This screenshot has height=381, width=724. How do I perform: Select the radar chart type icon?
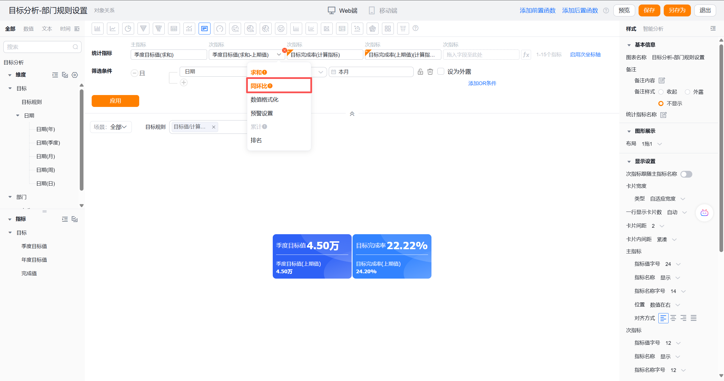click(372, 29)
